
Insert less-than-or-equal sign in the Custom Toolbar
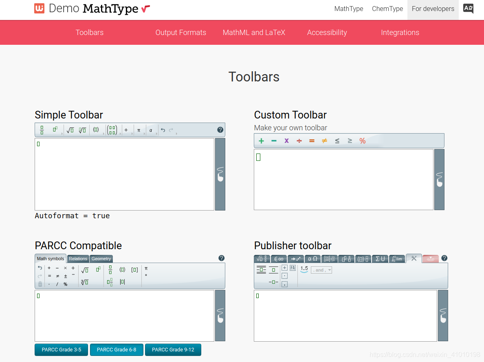337,141
